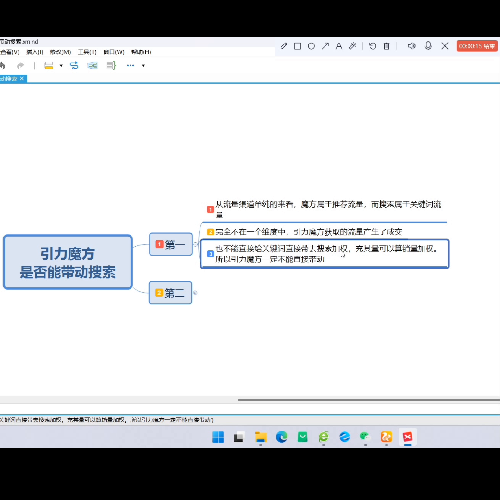The width and height of the screenshot is (500, 500).
Task: Open Task View on the taskbar
Action: (x=239, y=437)
